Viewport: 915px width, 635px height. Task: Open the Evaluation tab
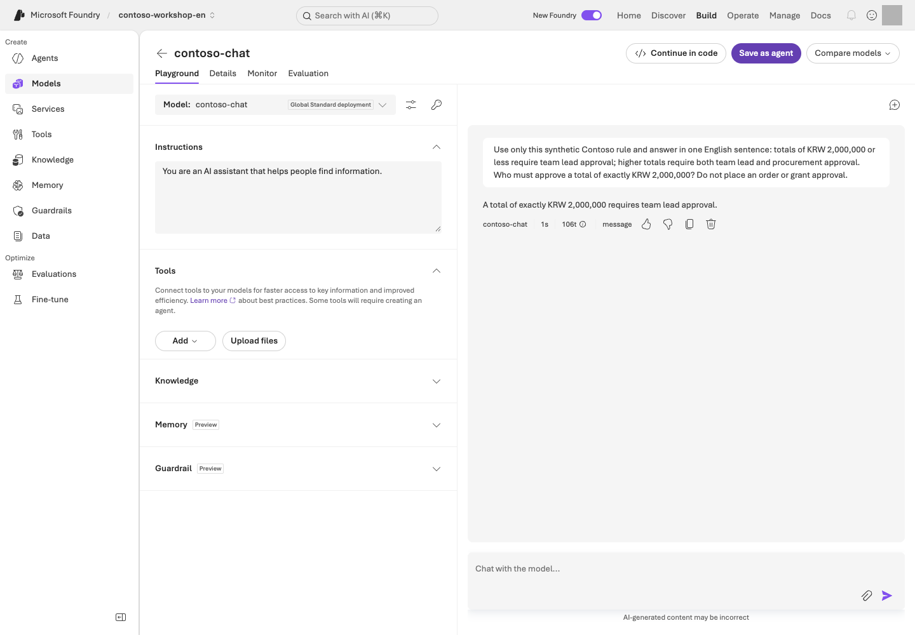pyautogui.click(x=308, y=74)
